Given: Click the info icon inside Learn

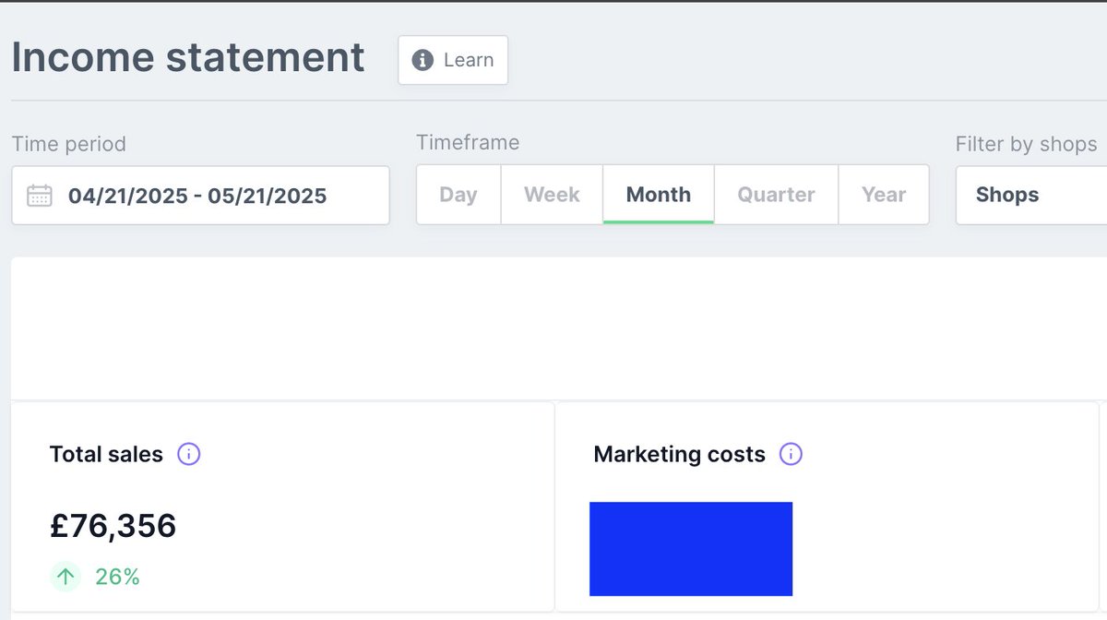Looking at the screenshot, I should click(423, 60).
